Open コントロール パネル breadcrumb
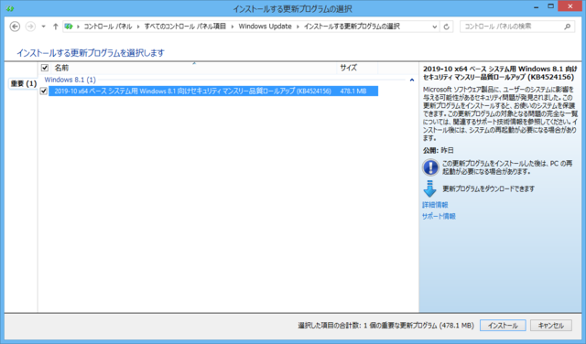586x344 pixels. [x=108, y=27]
